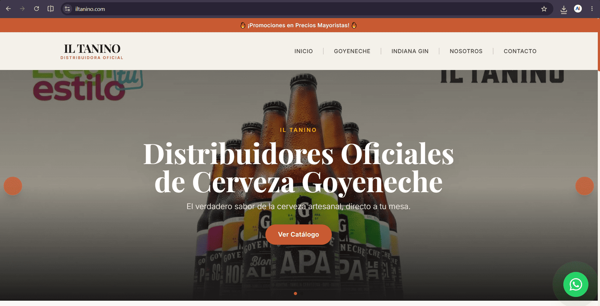
Task: Click the browser forward arrow
Action: (x=22, y=9)
